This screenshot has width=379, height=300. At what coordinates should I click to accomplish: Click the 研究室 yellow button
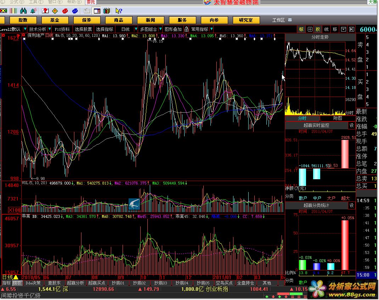pos(246,20)
